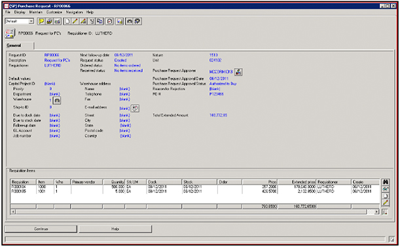Click the Order column header

tap(230, 182)
